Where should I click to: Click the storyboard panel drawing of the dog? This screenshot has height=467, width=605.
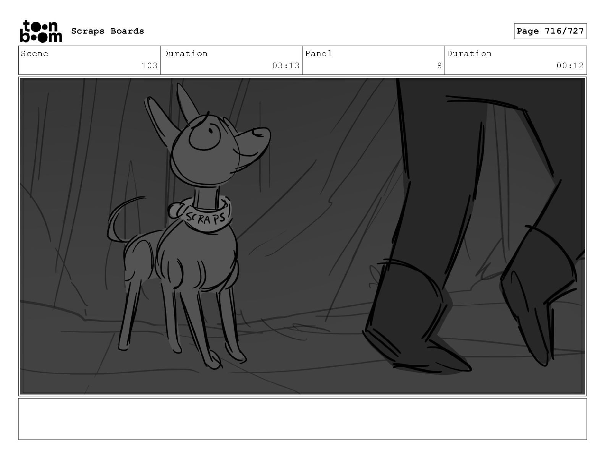point(302,236)
